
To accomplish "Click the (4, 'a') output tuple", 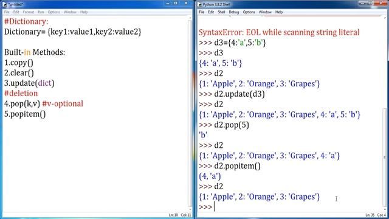I will click(210, 176).
